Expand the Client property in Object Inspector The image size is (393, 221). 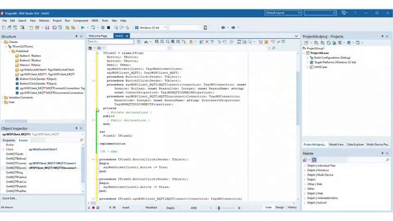pyautogui.click(x=4, y=149)
